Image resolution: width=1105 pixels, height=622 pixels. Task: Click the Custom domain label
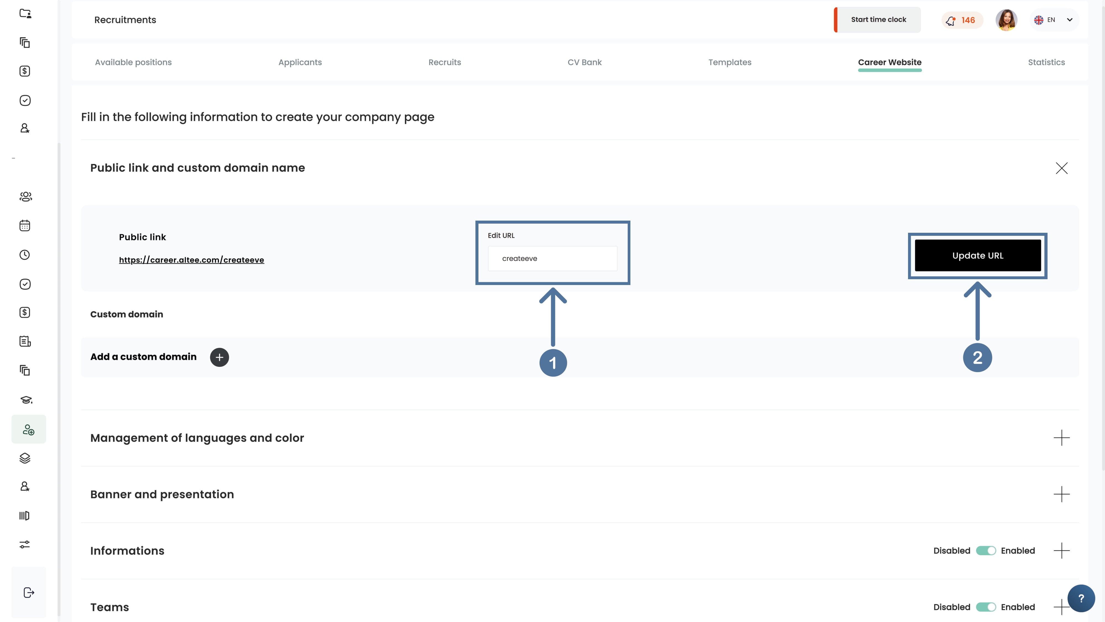(127, 315)
